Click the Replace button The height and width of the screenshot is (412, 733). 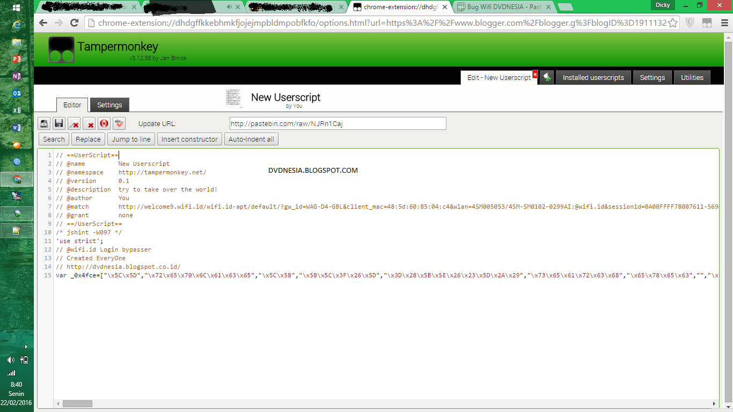coord(88,139)
